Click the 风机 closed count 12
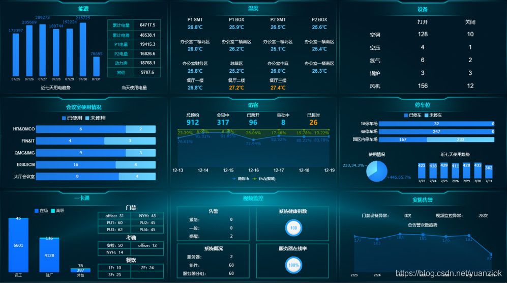This screenshot has height=283, width=507. click(x=470, y=86)
